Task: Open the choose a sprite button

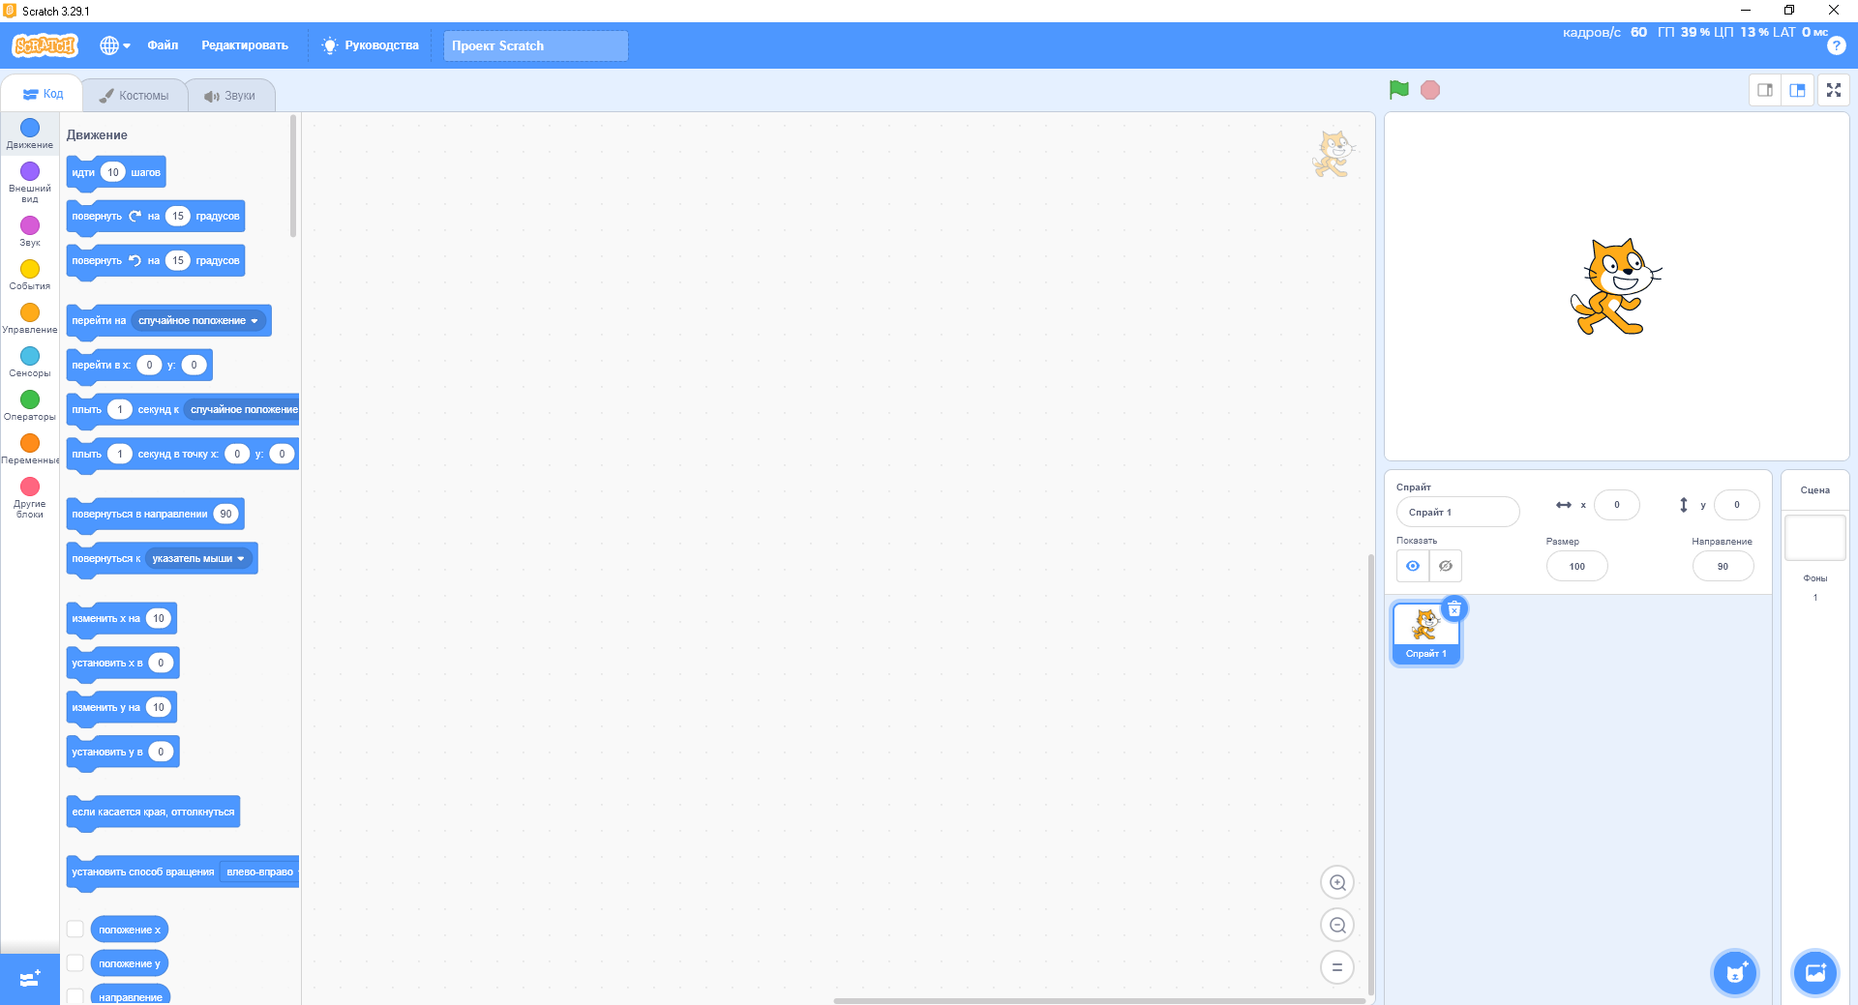Action: tap(1735, 973)
